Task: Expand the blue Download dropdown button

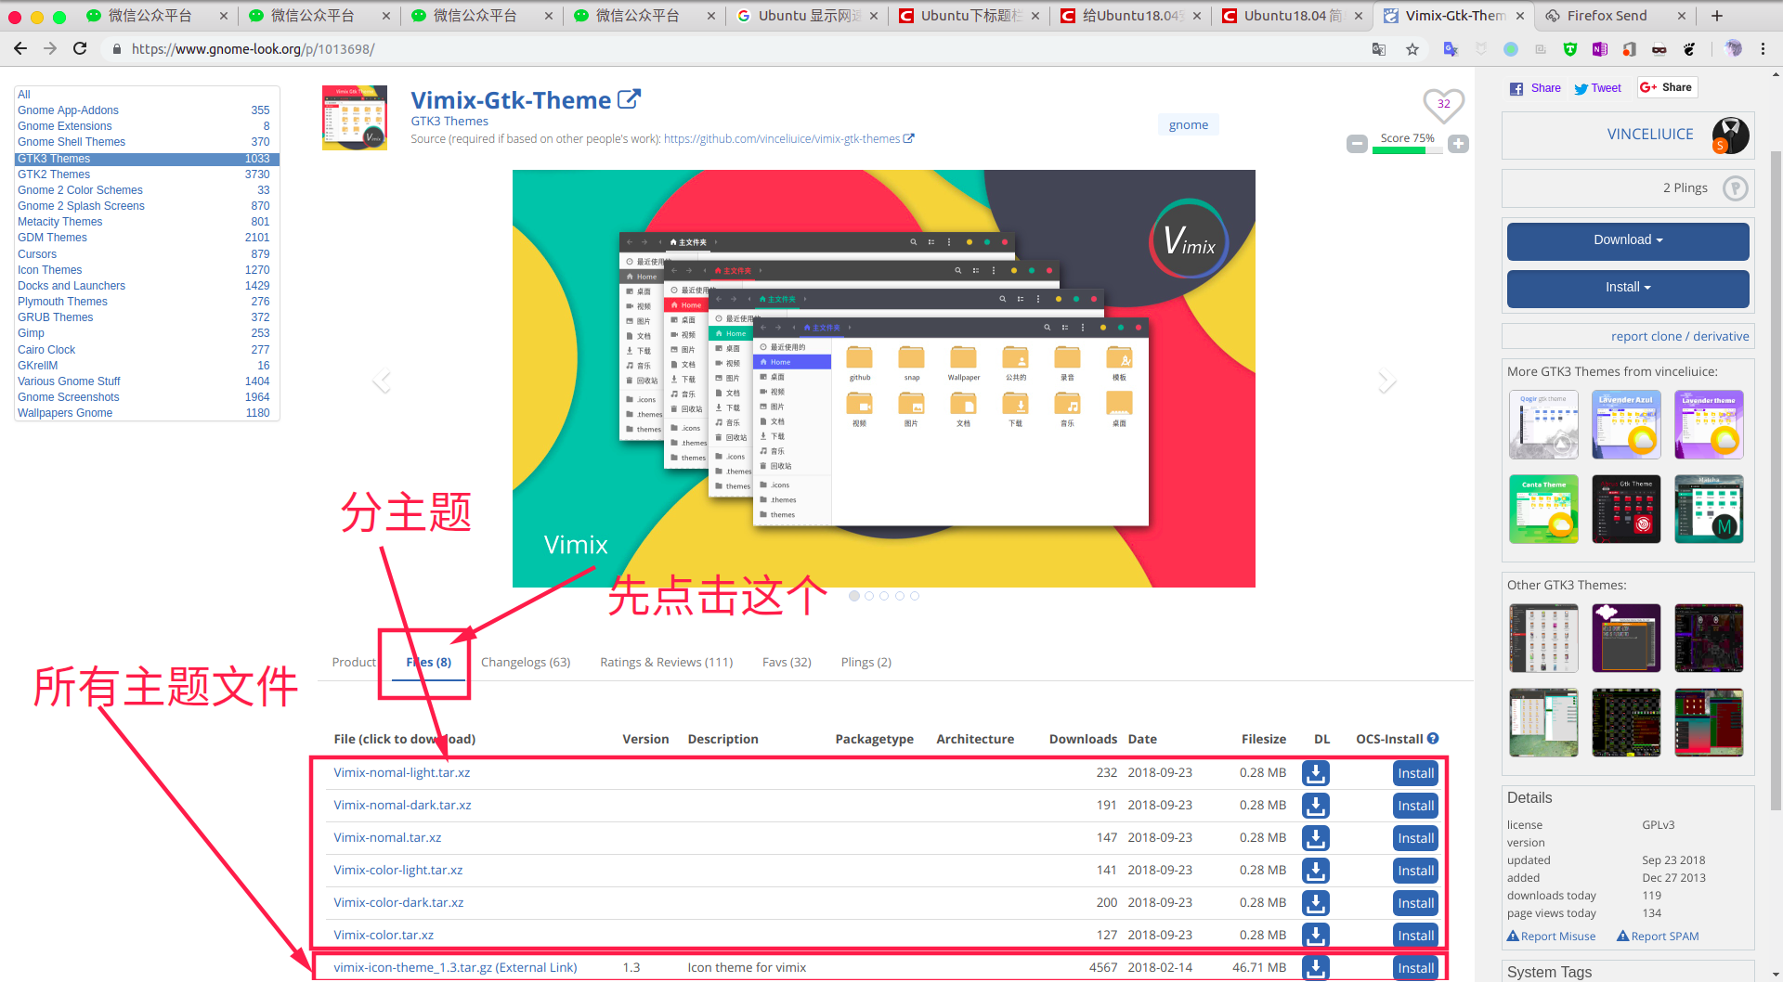Action: tap(1627, 240)
